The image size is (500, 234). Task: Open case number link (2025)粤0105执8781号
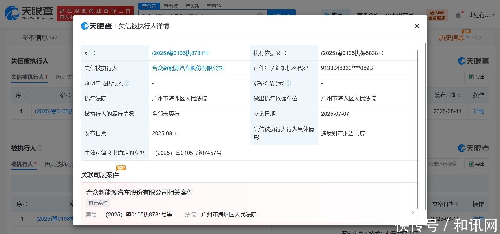pyautogui.click(x=180, y=53)
